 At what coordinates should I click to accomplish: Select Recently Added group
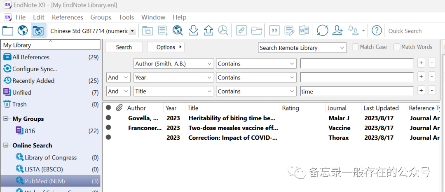point(51,81)
